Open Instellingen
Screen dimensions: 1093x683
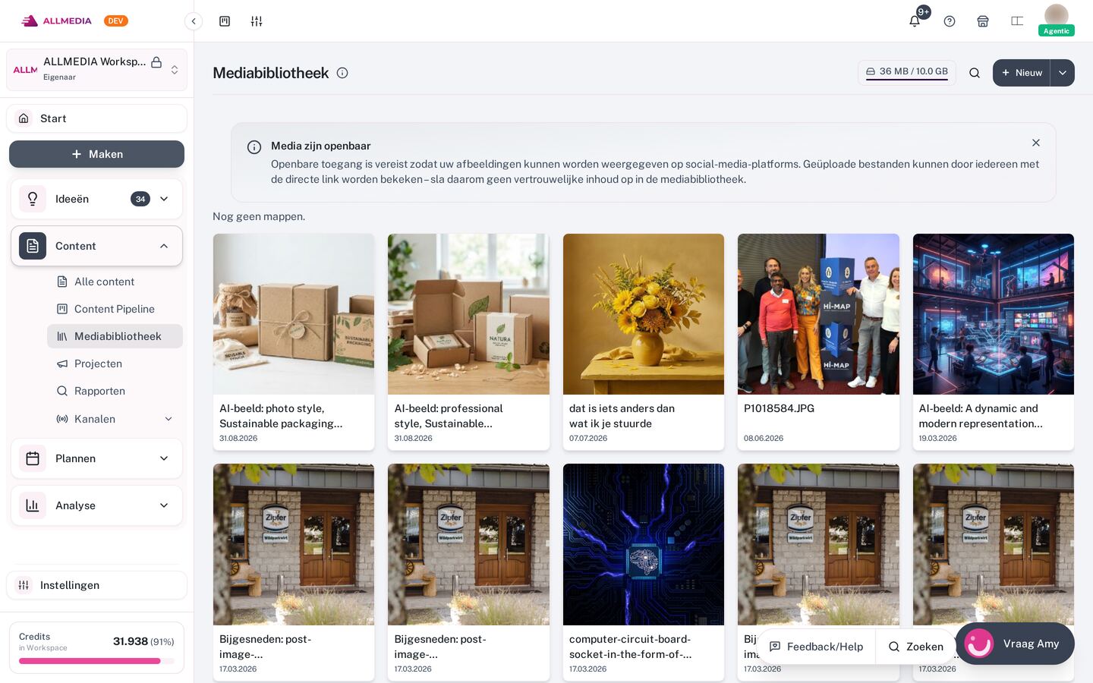96,585
